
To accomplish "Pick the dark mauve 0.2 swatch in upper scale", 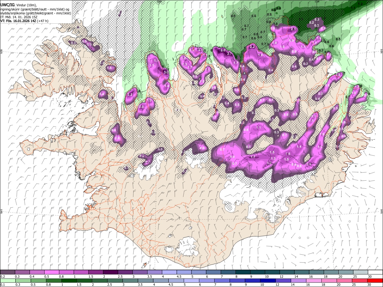I will [x=8, y=272].
